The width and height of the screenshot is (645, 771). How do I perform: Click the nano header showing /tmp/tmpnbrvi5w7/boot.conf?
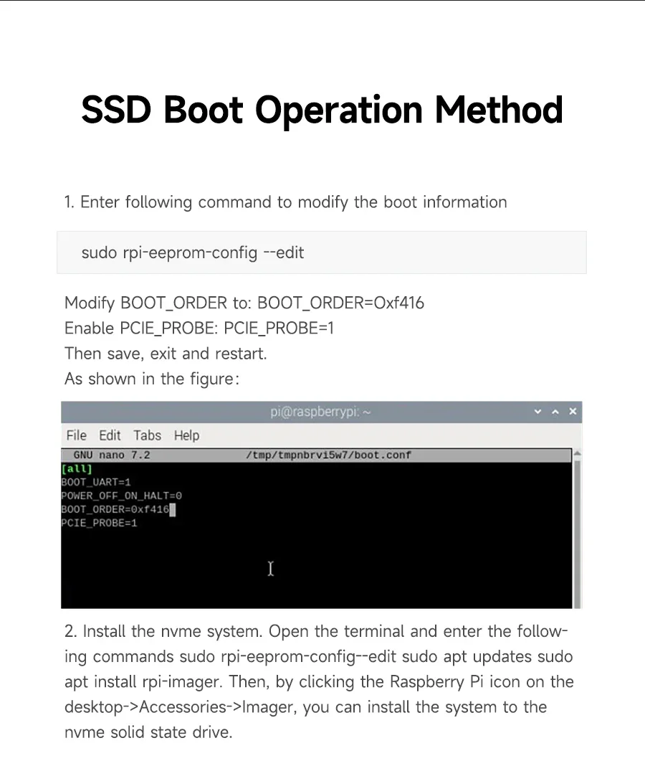(328, 455)
